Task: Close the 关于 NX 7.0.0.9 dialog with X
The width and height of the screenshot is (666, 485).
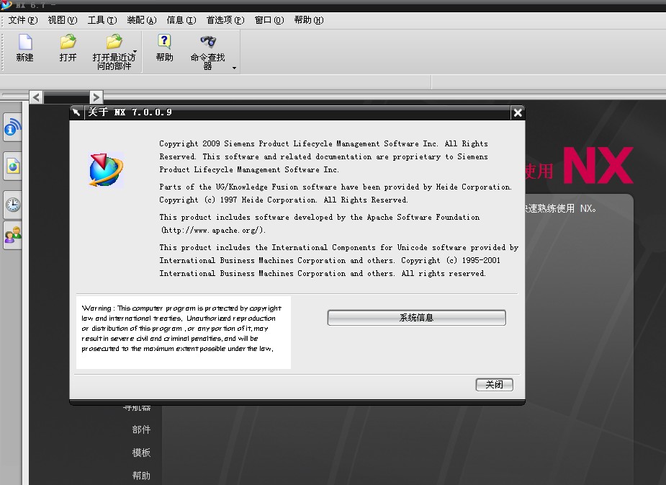Action: point(518,112)
